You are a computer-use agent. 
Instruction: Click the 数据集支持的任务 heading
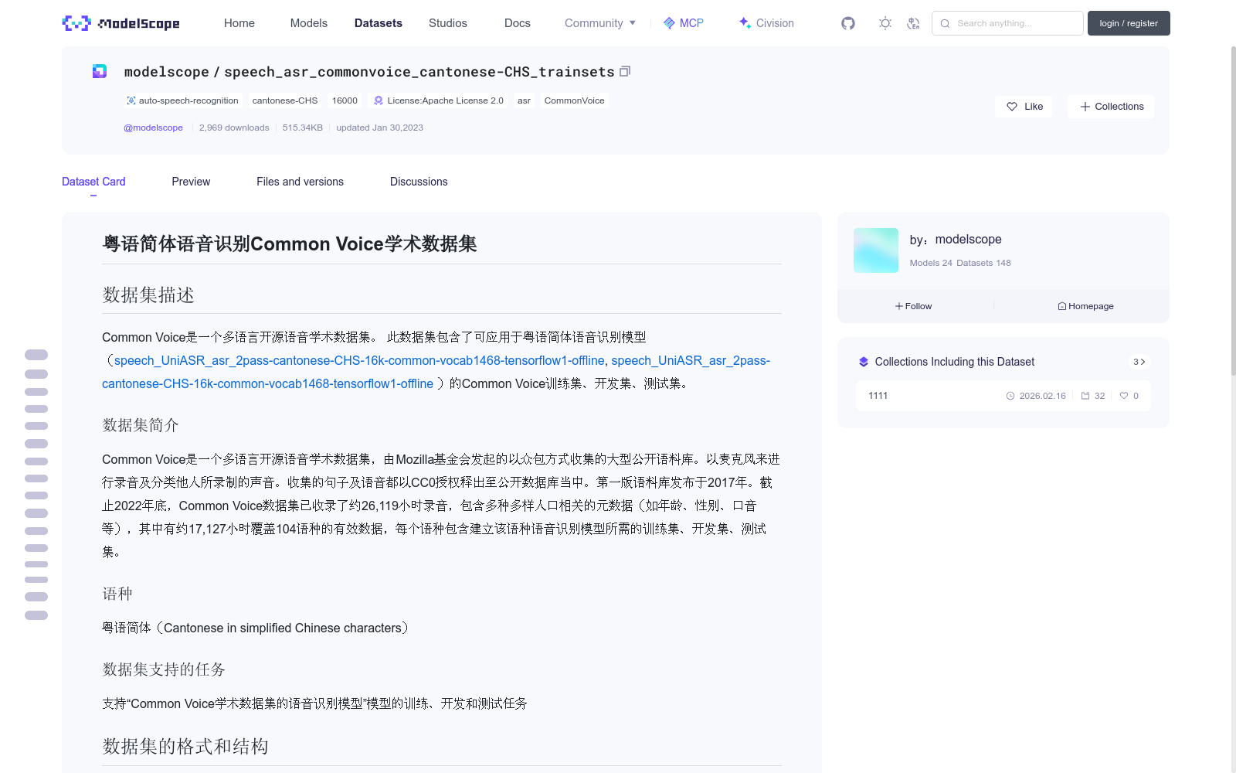(x=164, y=669)
